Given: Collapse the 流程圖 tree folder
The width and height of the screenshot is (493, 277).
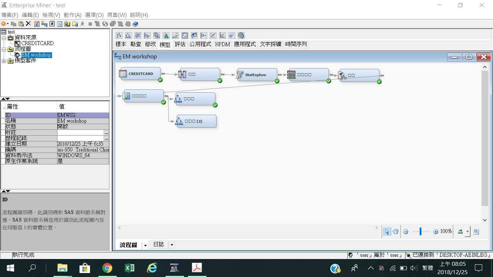Looking at the screenshot, I should coord(4,49).
